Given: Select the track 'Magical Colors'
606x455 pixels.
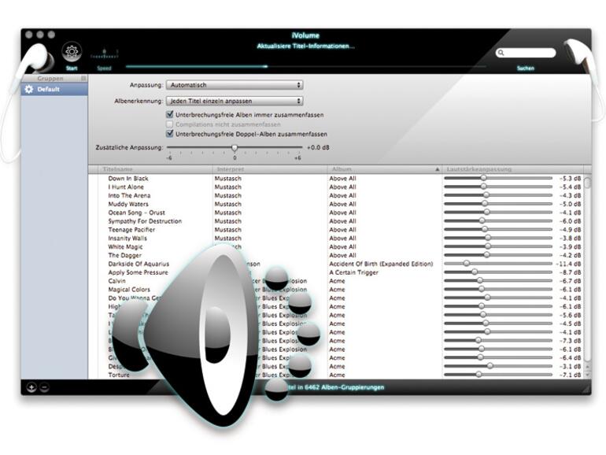Looking at the screenshot, I should [129, 290].
